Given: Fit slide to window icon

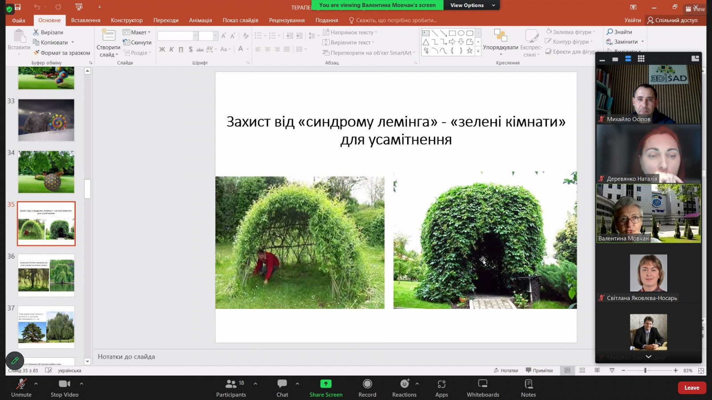Looking at the screenshot, I should 701,370.
